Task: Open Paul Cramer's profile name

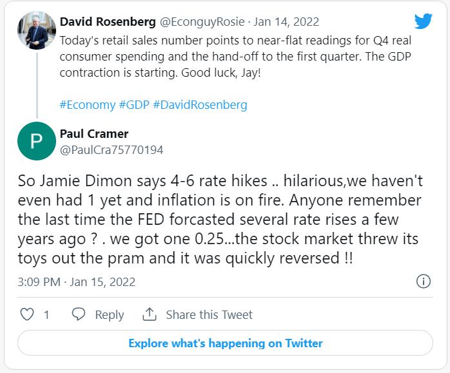Action: (x=94, y=134)
